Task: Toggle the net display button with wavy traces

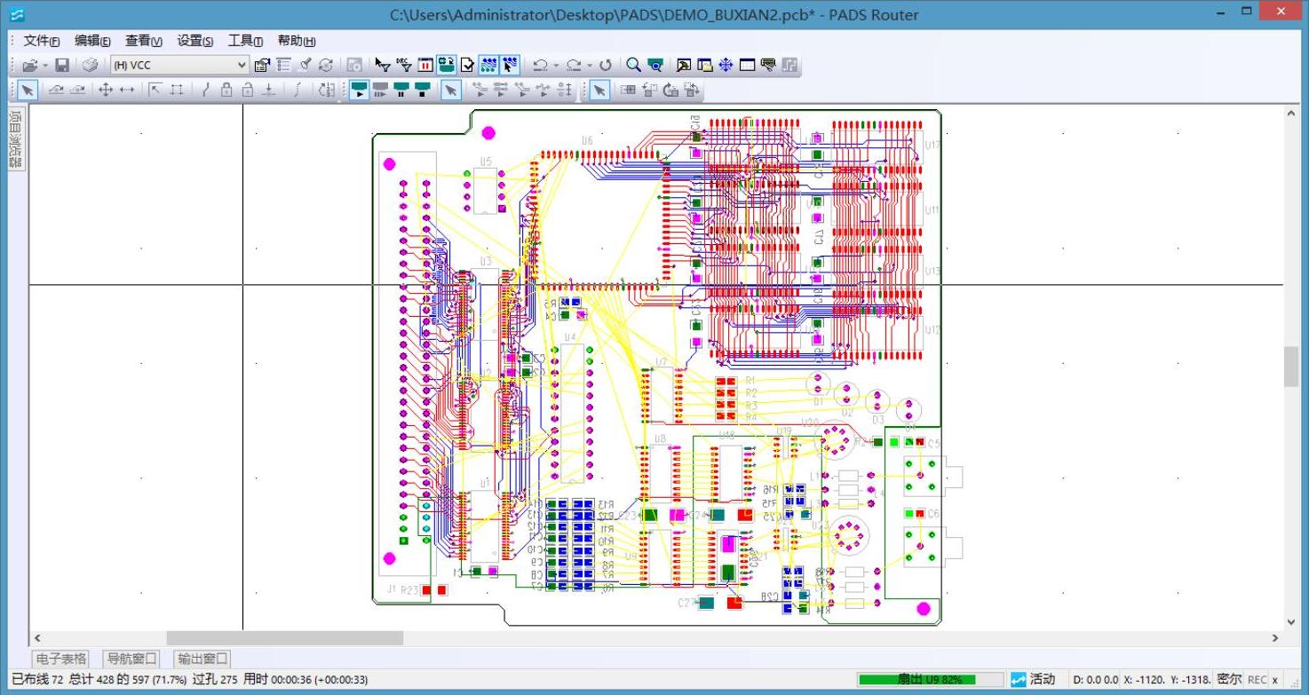Action: [488, 65]
